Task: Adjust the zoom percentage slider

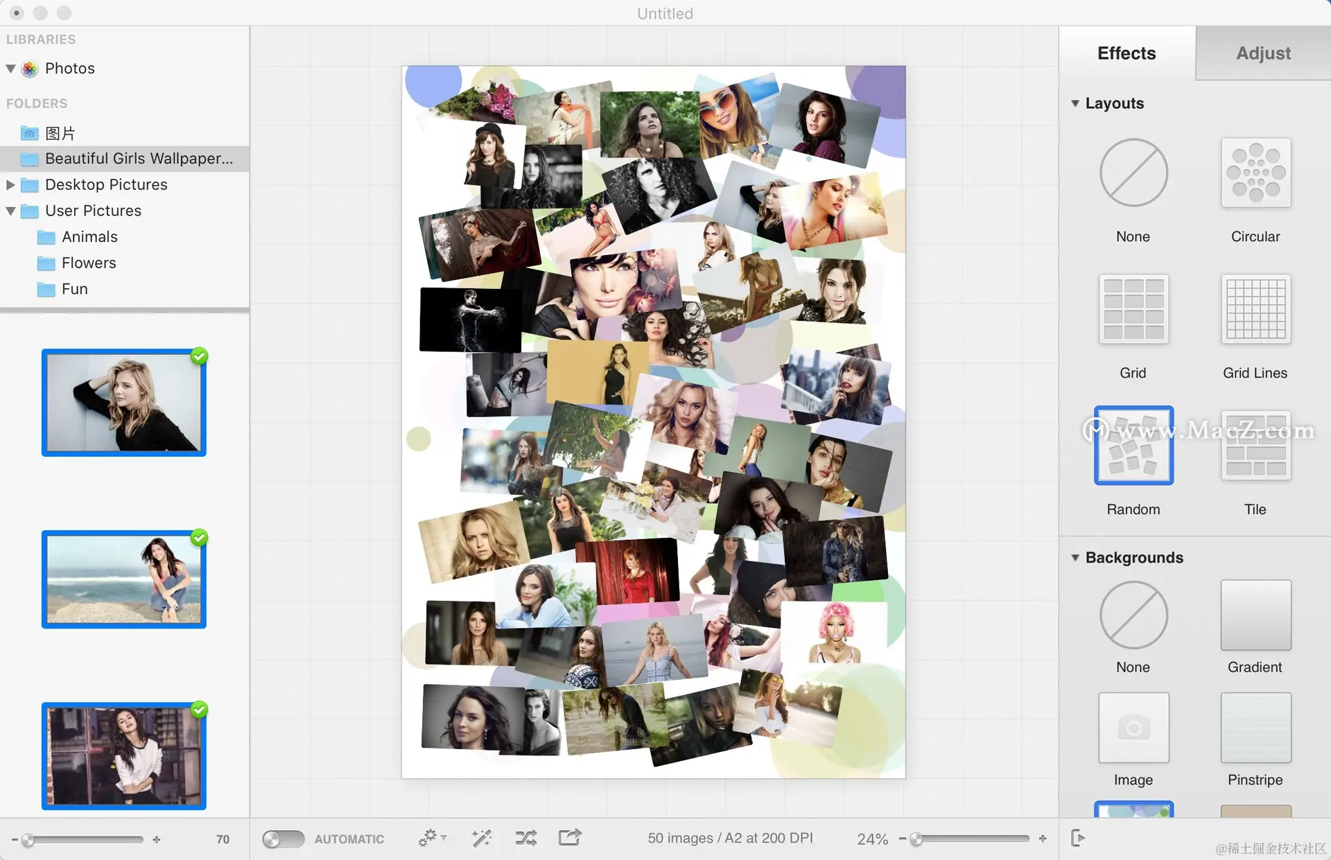Action: tap(917, 839)
